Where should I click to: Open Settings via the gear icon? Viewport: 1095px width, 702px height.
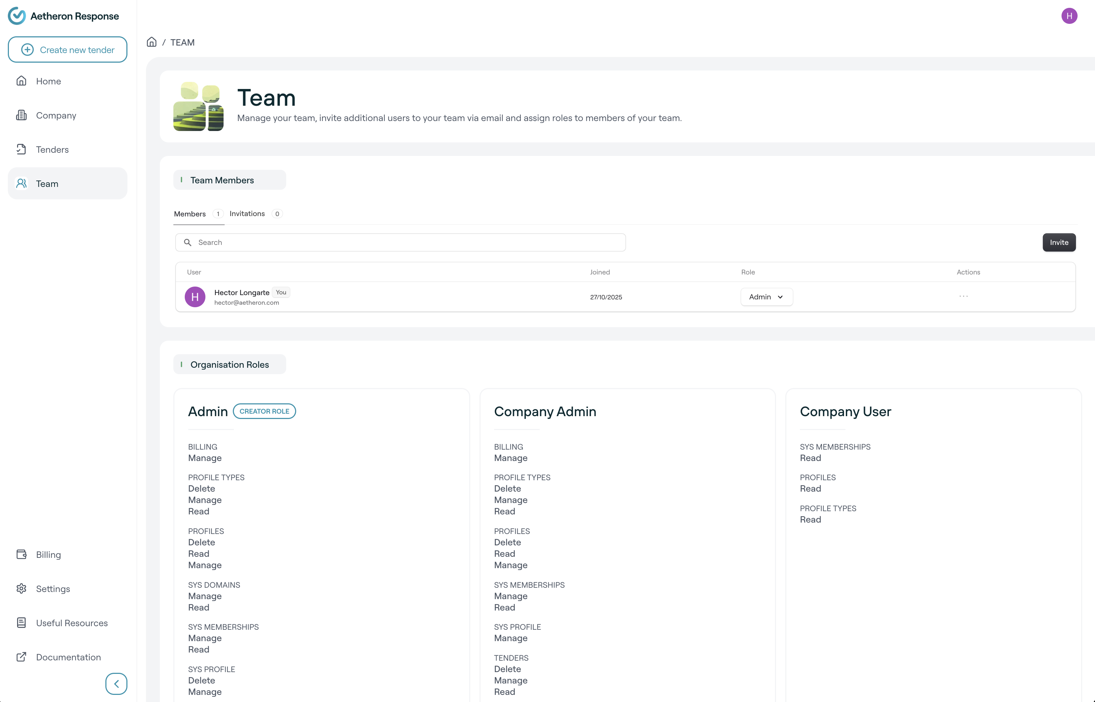21,588
